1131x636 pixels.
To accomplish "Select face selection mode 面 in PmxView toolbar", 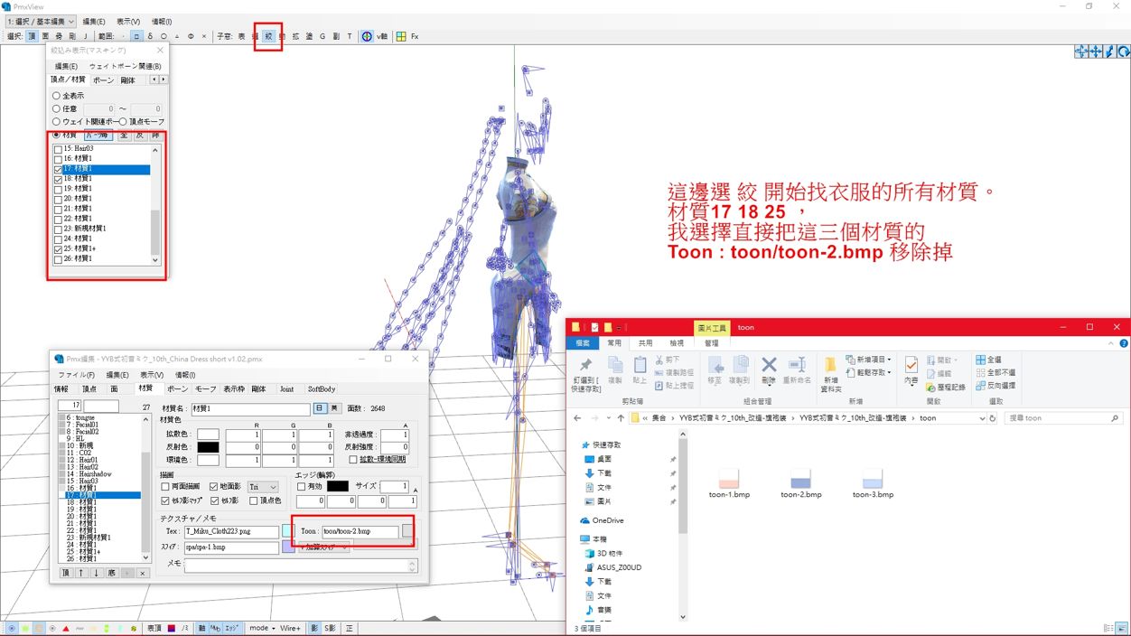I will pos(46,37).
